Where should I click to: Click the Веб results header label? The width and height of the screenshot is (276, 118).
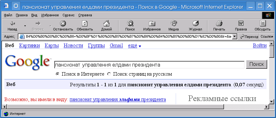(x=11, y=84)
